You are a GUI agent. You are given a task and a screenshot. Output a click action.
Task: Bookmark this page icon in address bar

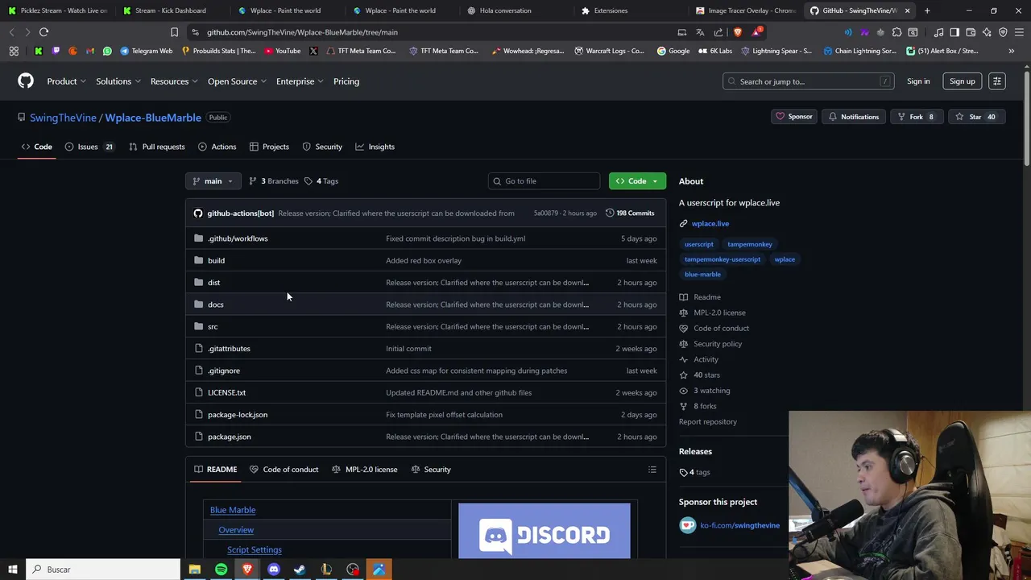(174, 32)
